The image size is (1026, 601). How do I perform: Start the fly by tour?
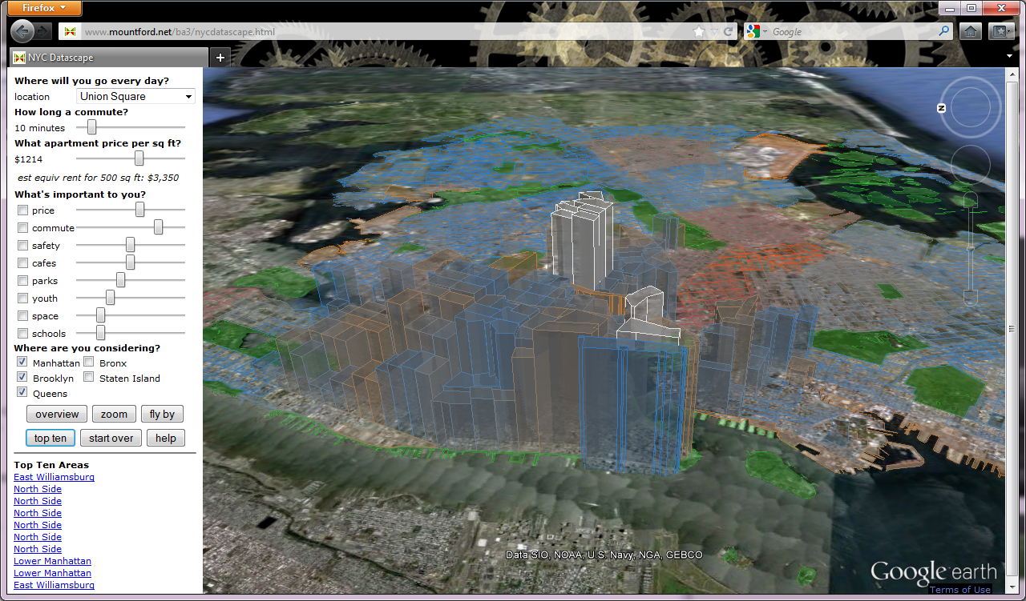pos(163,414)
